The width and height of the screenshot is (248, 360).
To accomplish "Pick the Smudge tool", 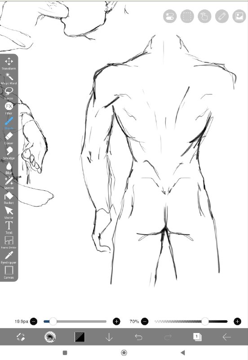I will coord(9,153).
